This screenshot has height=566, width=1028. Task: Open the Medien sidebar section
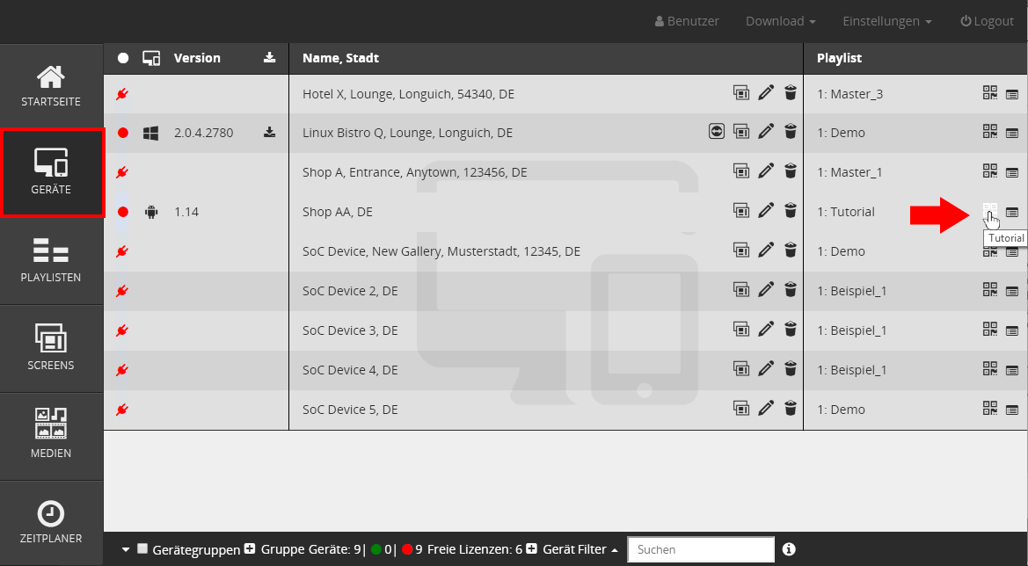coord(51,437)
